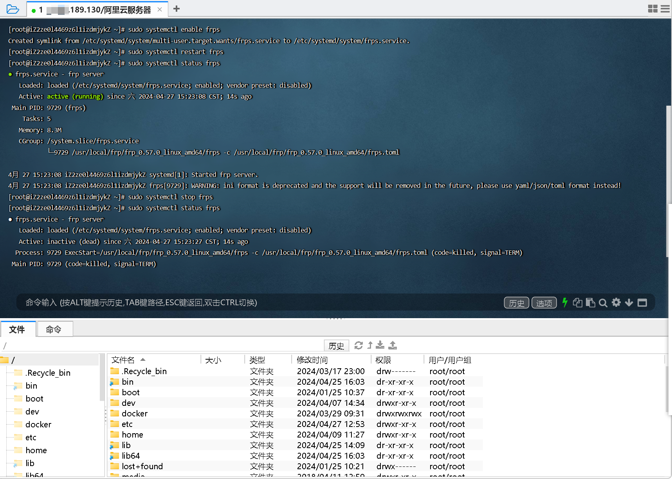Viewport: 672px width, 479px height.
Task: Click the 'active (running)' status text
Action: click(75, 96)
